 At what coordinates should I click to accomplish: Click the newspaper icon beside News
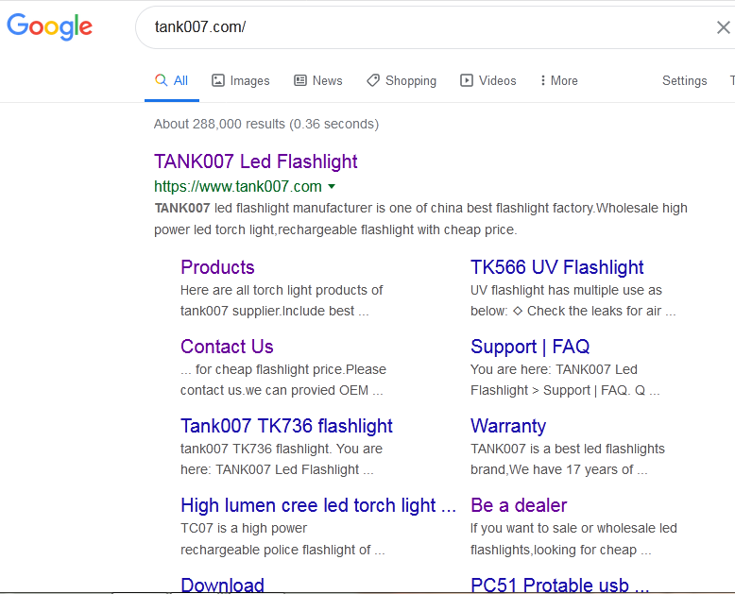(x=300, y=80)
